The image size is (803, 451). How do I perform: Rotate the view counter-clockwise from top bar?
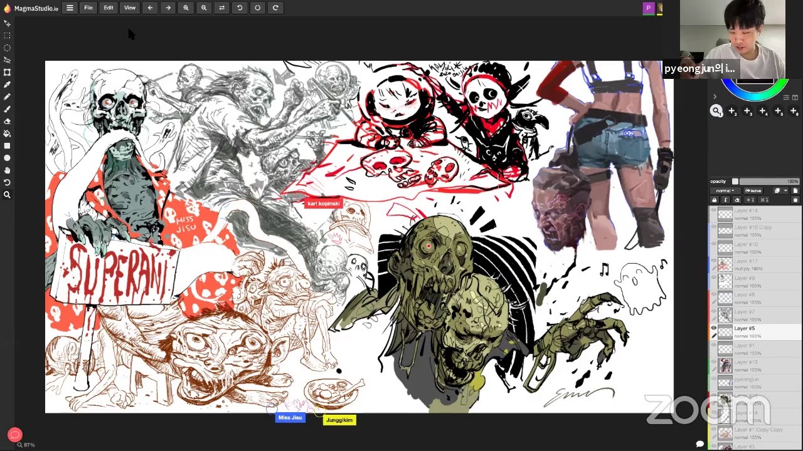point(240,8)
